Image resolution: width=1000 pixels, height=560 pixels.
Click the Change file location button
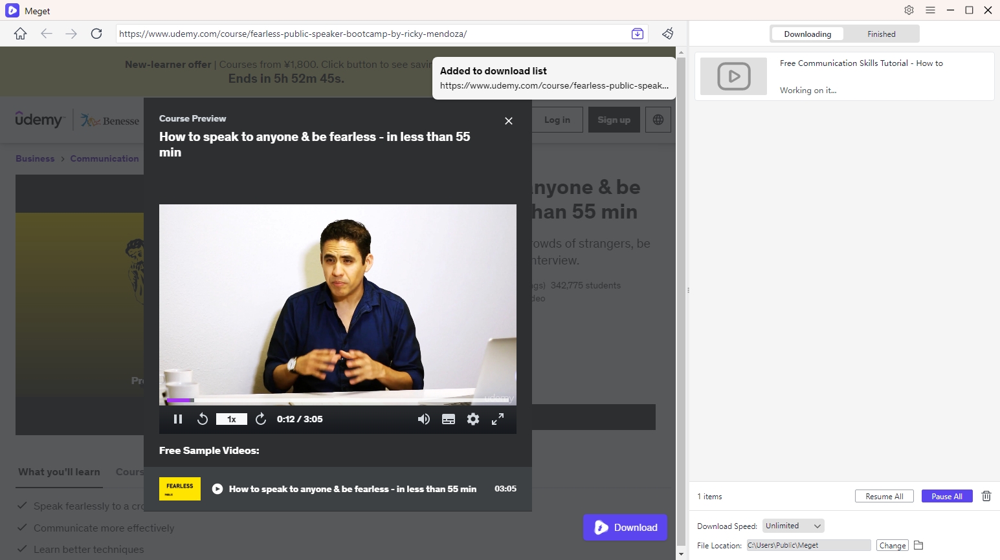pyautogui.click(x=893, y=545)
